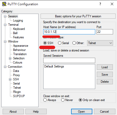Select the Serial connection type radio button
Image resolution: width=117 pixels, height=115 pixels.
pyautogui.click(x=60, y=43)
